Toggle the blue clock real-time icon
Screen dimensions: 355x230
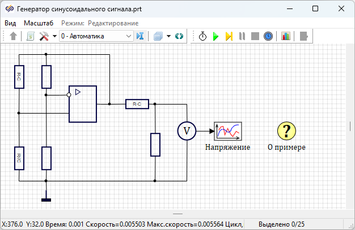[268, 36]
